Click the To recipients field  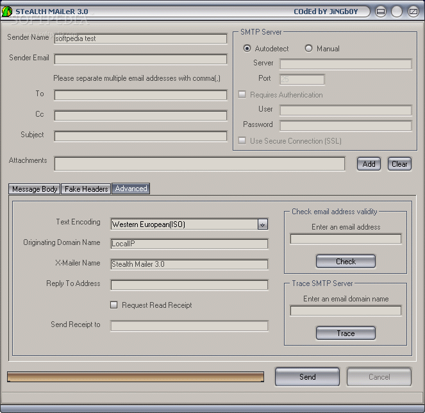click(x=140, y=95)
